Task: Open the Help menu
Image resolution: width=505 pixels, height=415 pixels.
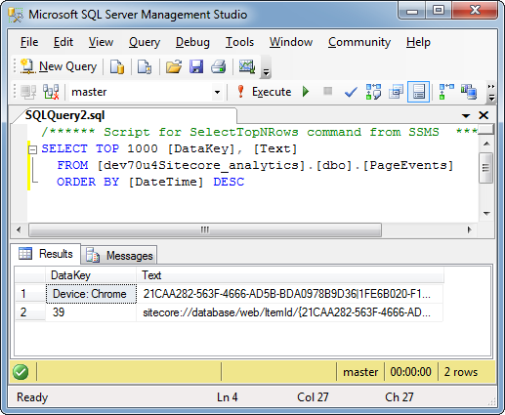Action: coord(418,42)
